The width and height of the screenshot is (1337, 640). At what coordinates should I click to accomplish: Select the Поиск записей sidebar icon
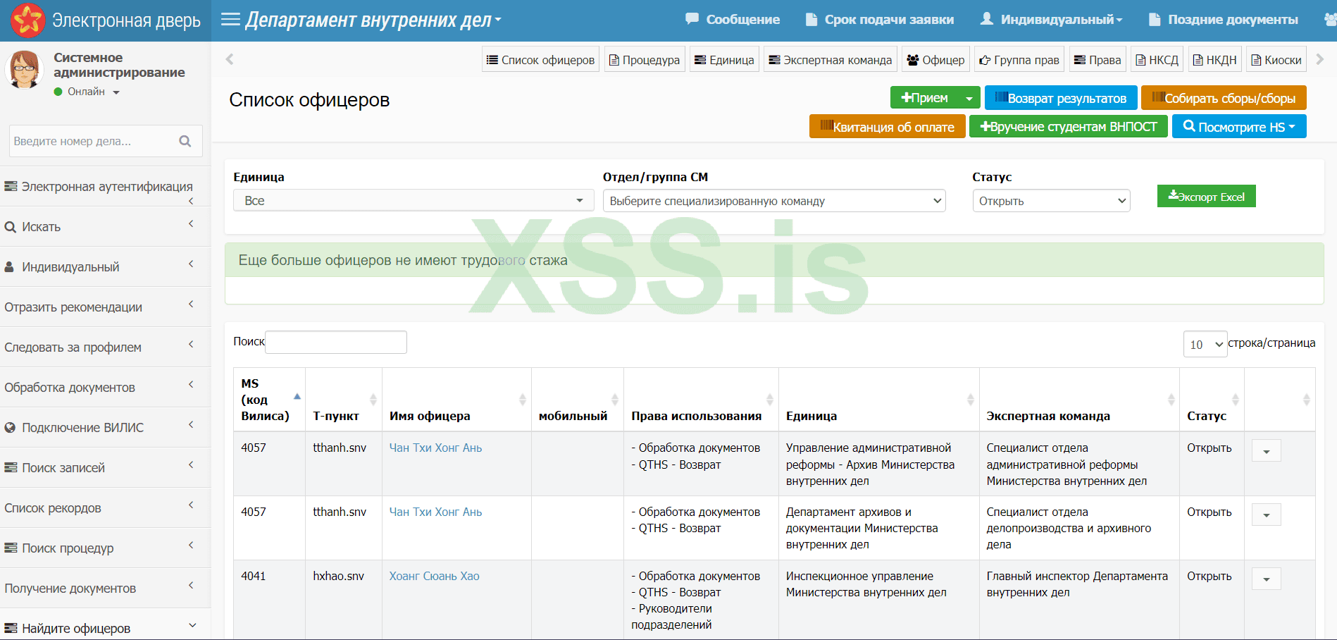coord(11,467)
